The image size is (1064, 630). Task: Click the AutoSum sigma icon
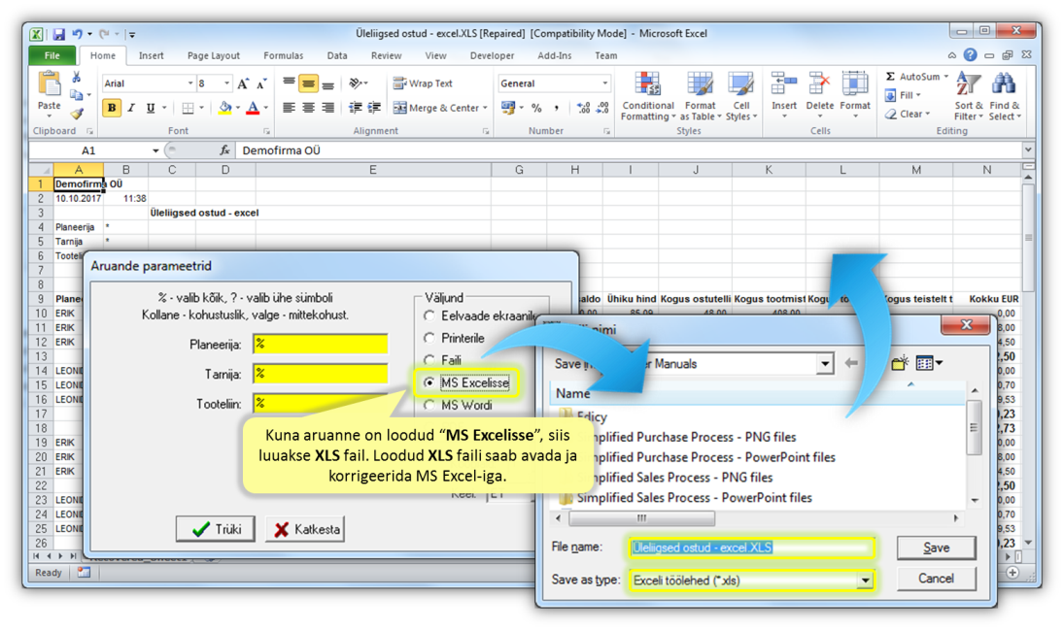[890, 77]
